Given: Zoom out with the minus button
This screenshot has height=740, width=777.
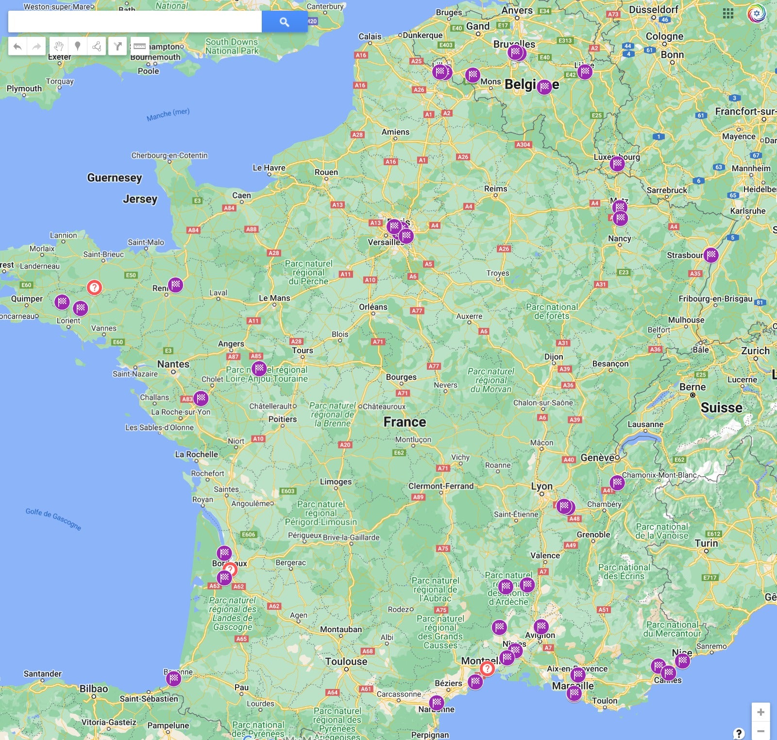Looking at the screenshot, I should (x=760, y=731).
